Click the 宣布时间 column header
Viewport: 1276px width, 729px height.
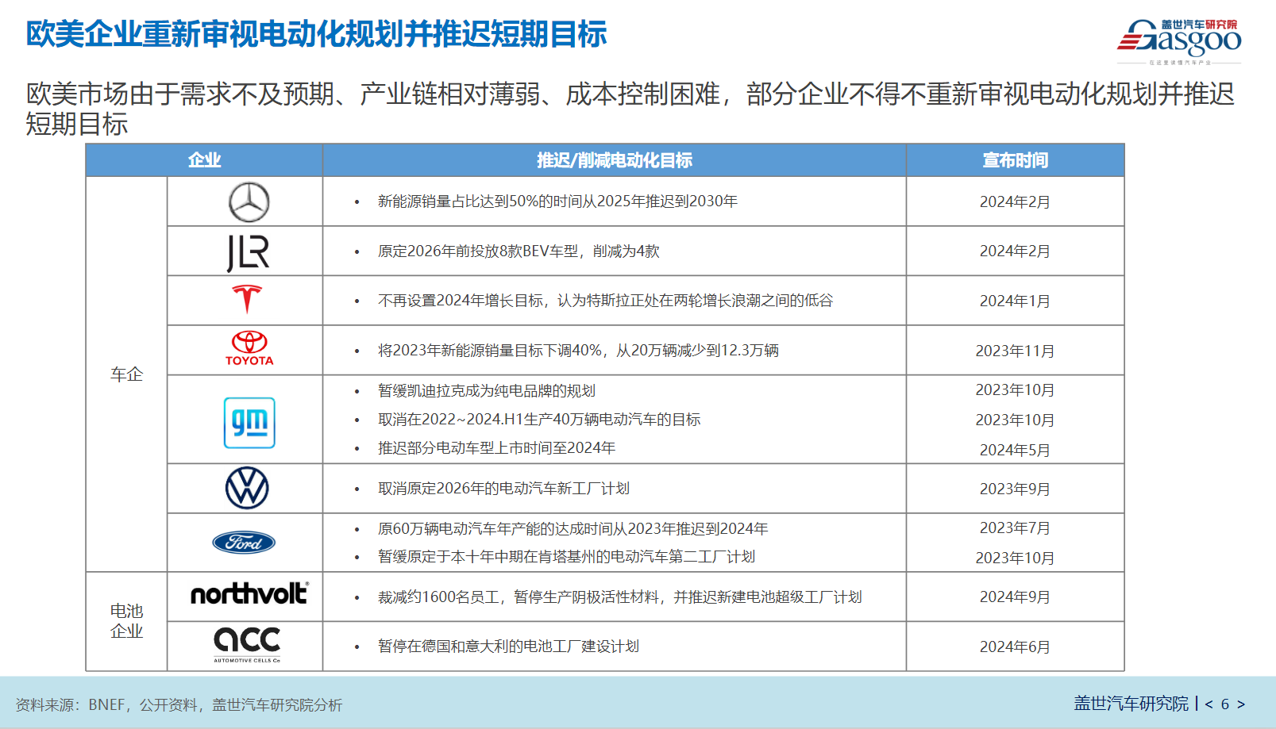(1015, 160)
